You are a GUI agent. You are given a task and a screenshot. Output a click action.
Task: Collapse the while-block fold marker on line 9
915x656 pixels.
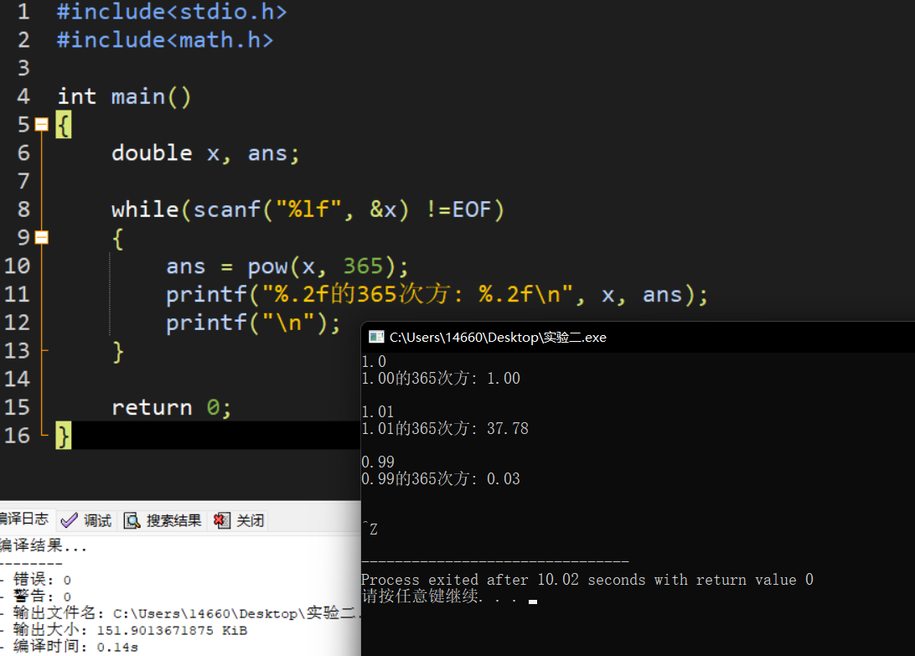coord(41,238)
